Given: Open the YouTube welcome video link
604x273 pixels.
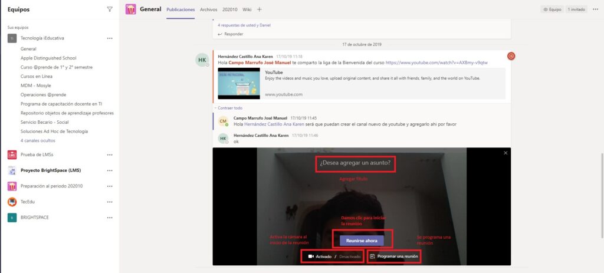Looking at the screenshot, I should point(428,63).
